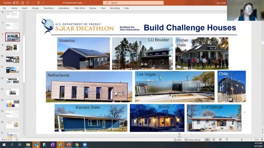The image size is (264, 148).
Task: Switch to Reading View icon
Action: pyautogui.click(x=220, y=140)
